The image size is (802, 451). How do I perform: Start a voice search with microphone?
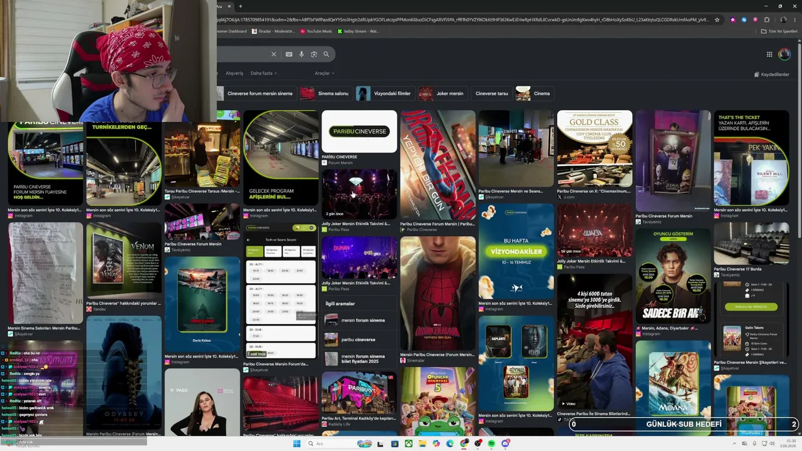301,54
